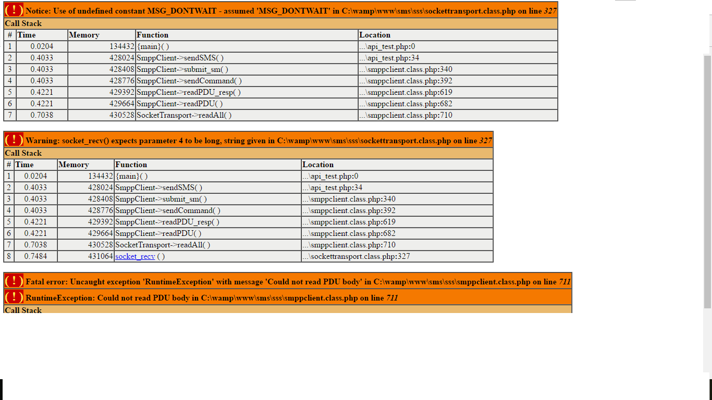Click location ...\smppclient.class.php:710 in the Notice table
The width and height of the screenshot is (712, 400).
point(406,115)
